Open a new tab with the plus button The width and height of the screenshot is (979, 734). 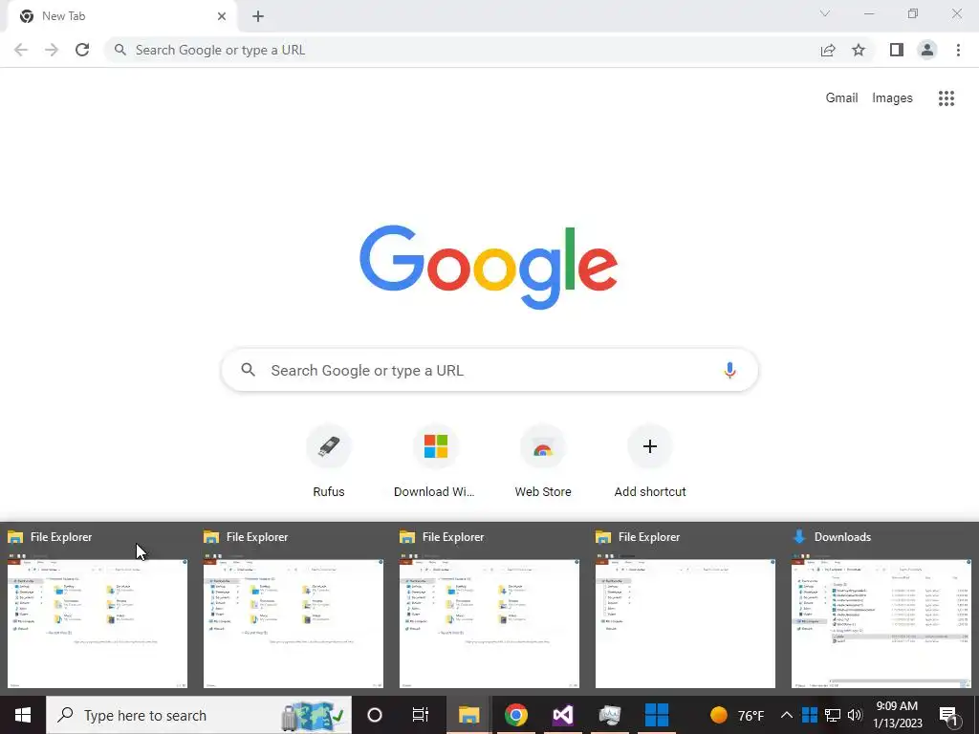(258, 17)
